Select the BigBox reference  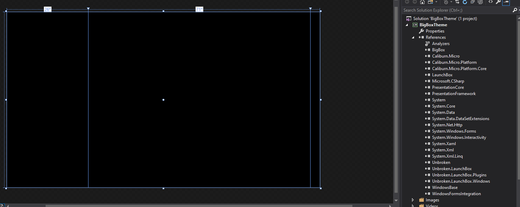(438, 50)
